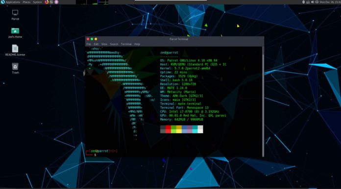
Task: Click the red neofetch color block
Action: coord(168,129)
